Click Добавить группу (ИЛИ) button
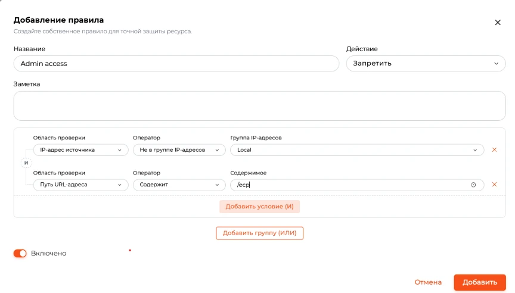This screenshot has width=515, height=293. click(x=259, y=233)
